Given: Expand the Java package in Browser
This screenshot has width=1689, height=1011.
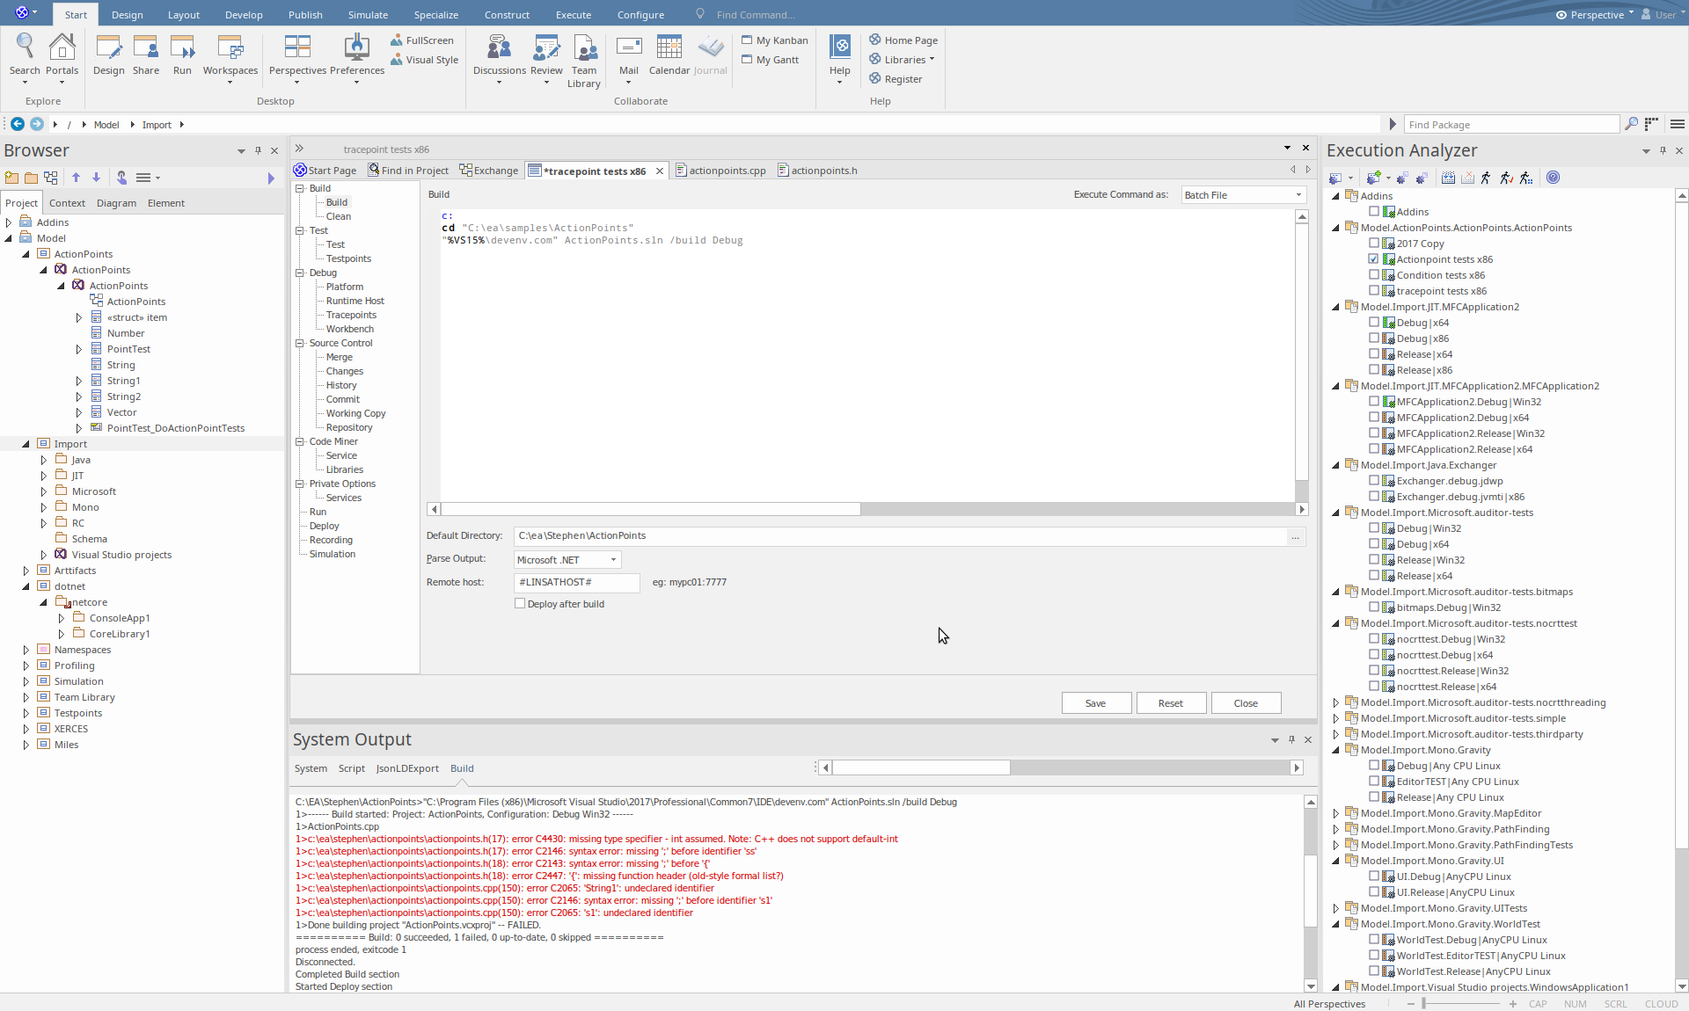Looking at the screenshot, I should [44, 460].
